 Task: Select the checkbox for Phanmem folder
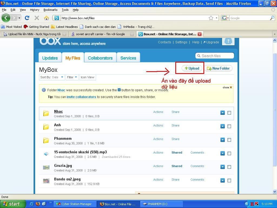[229, 140]
